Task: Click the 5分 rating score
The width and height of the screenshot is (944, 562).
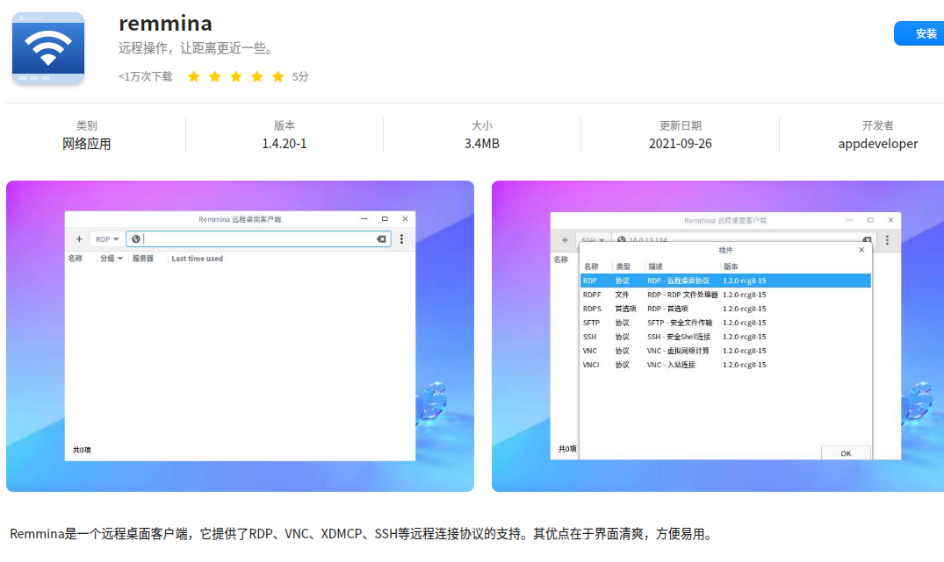Action: click(300, 76)
